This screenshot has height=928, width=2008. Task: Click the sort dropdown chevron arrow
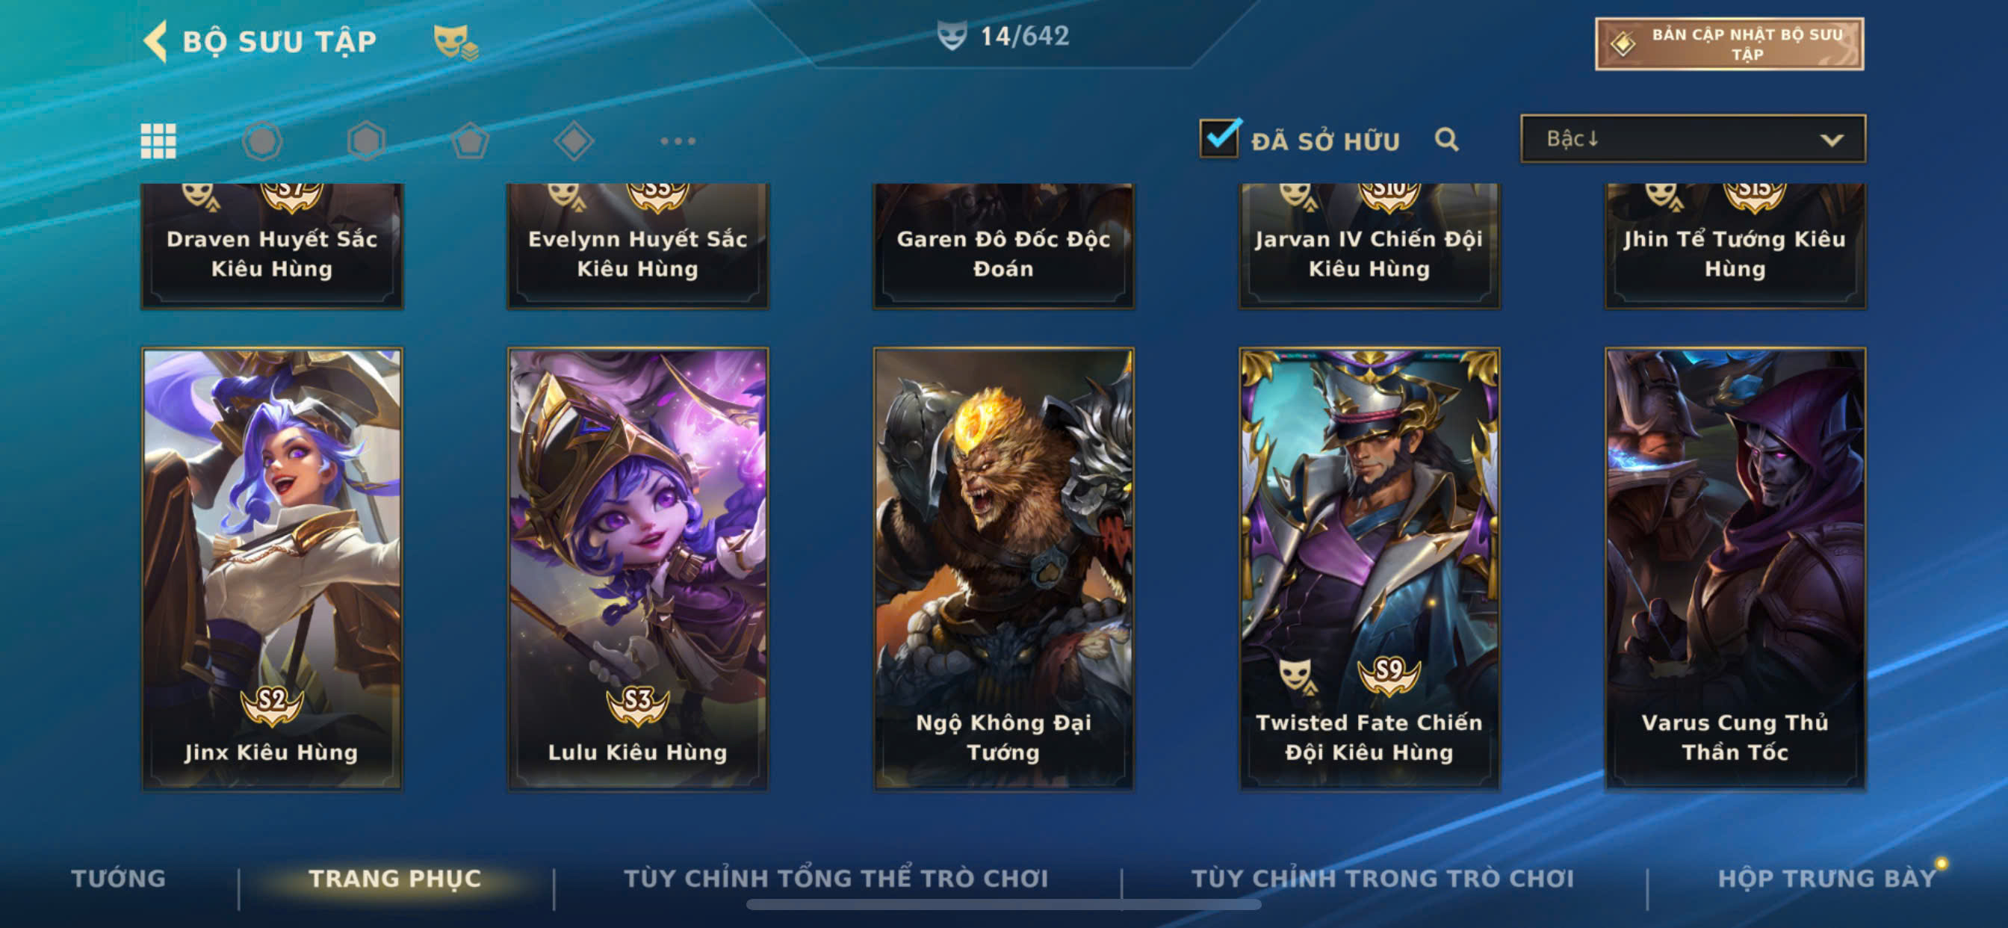(x=1832, y=140)
